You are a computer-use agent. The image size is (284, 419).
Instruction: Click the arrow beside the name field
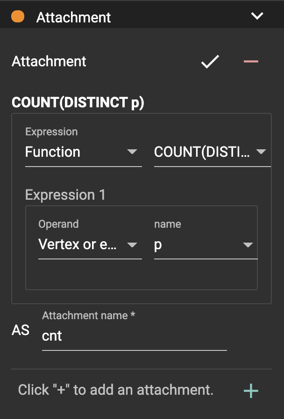(248, 245)
